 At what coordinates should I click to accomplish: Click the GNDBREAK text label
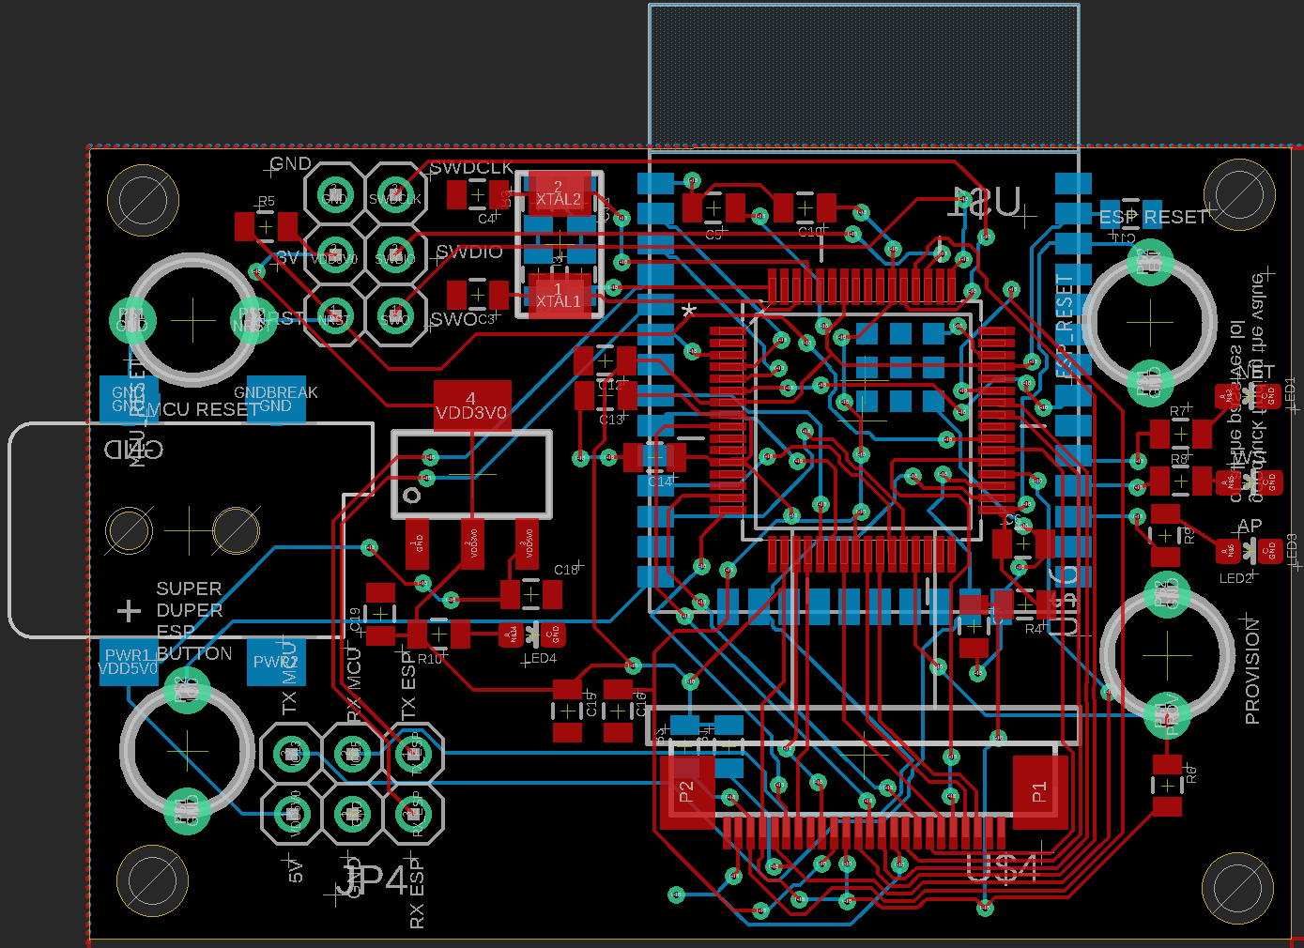(276, 392)
